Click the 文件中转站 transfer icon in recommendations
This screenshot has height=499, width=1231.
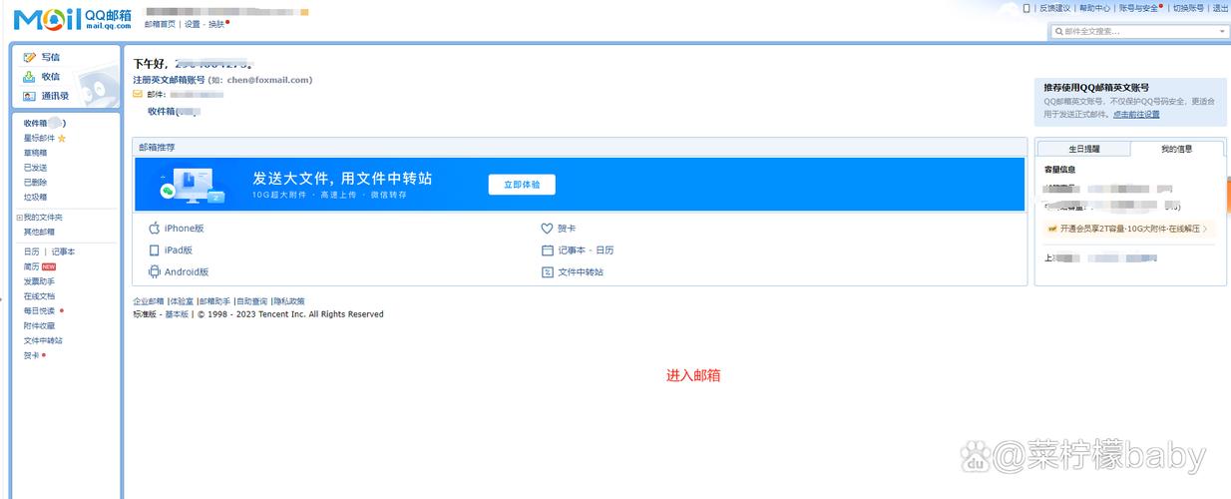(547, 271)
